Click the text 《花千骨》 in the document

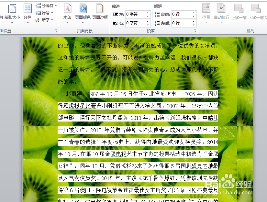[x=150, y=178]
